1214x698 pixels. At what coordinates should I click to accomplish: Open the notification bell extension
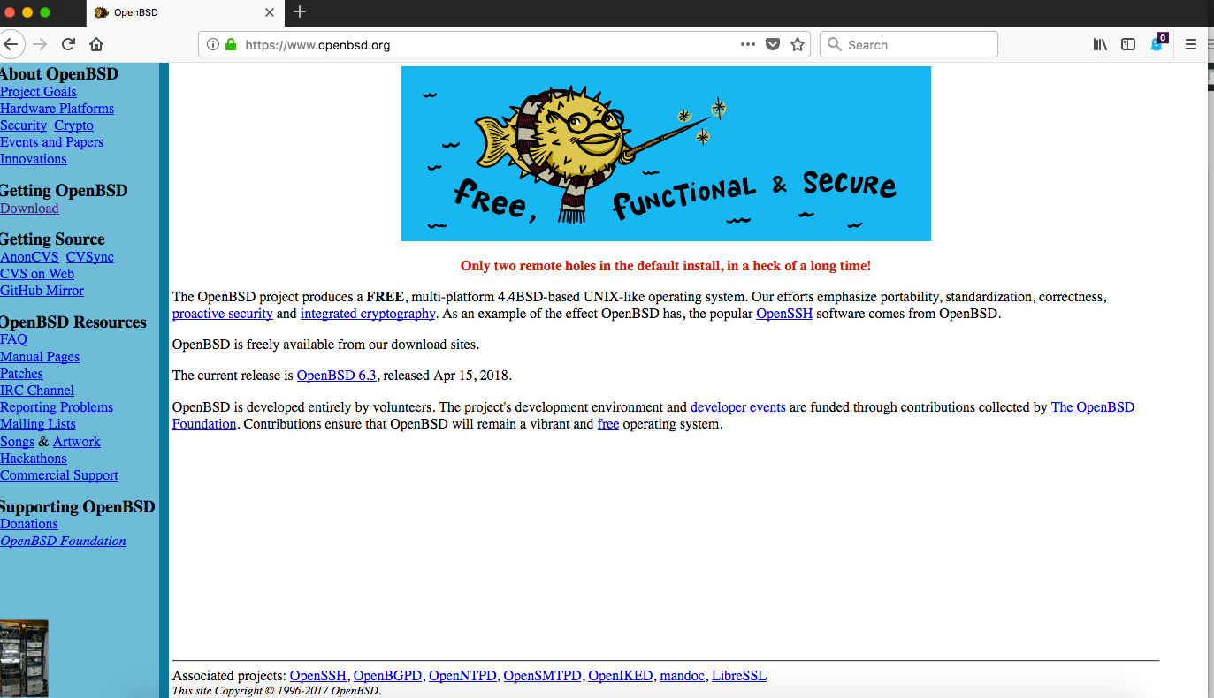[1157, 43]
